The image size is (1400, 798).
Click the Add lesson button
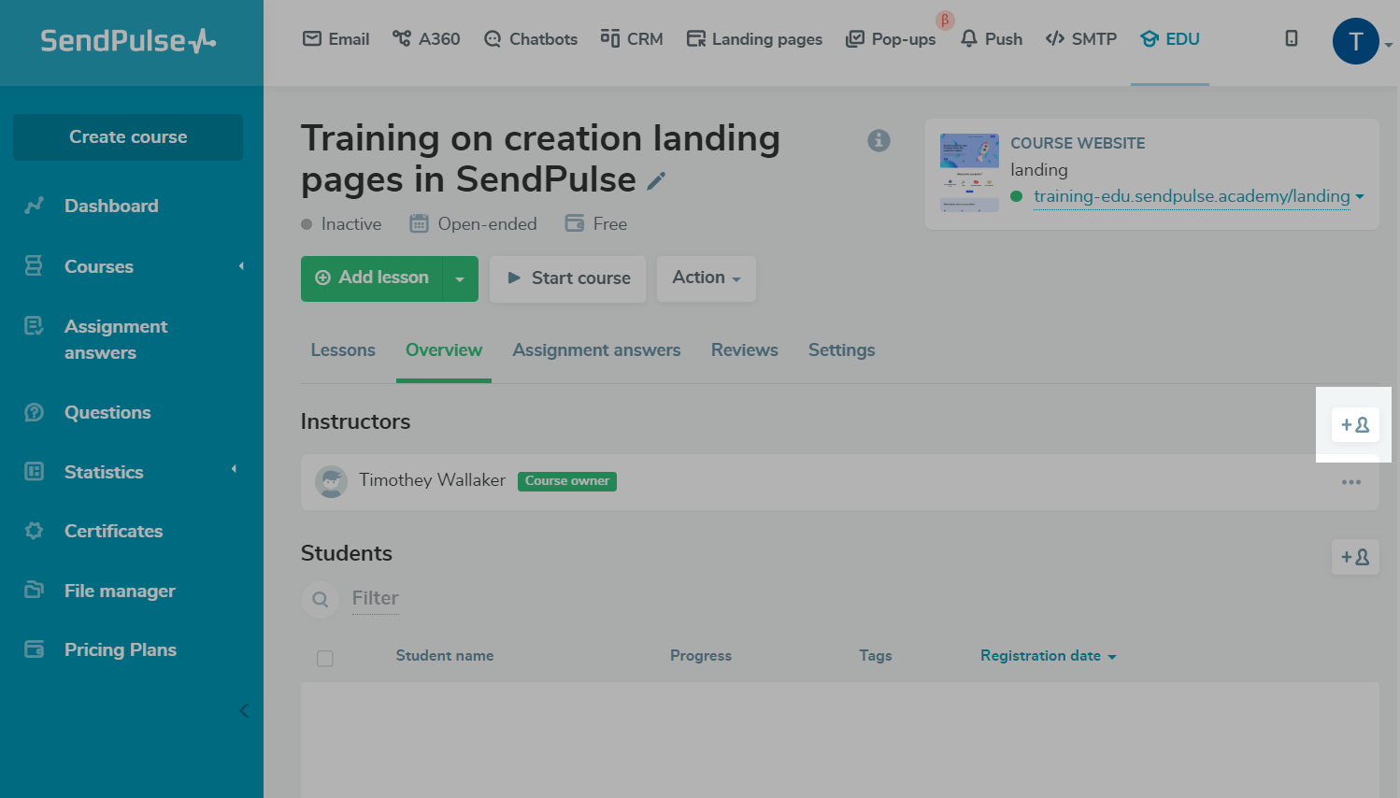(372, 278)
